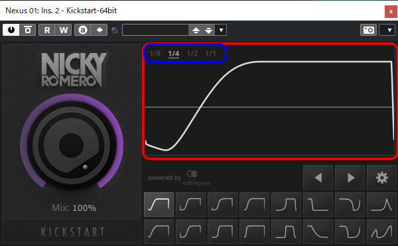
Task: Click the copy A to B arrow icon
Action: [x=99, y=30]
